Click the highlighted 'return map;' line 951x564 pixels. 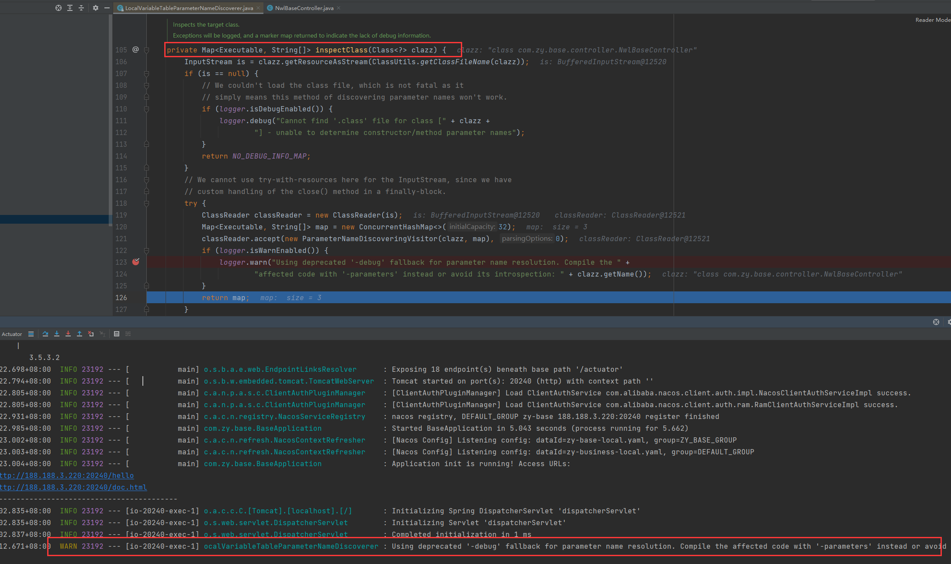(x=549, y=298)
